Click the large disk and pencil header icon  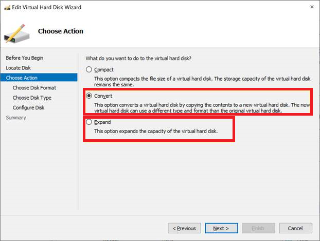pyautogui.click(x=17, y=32)
